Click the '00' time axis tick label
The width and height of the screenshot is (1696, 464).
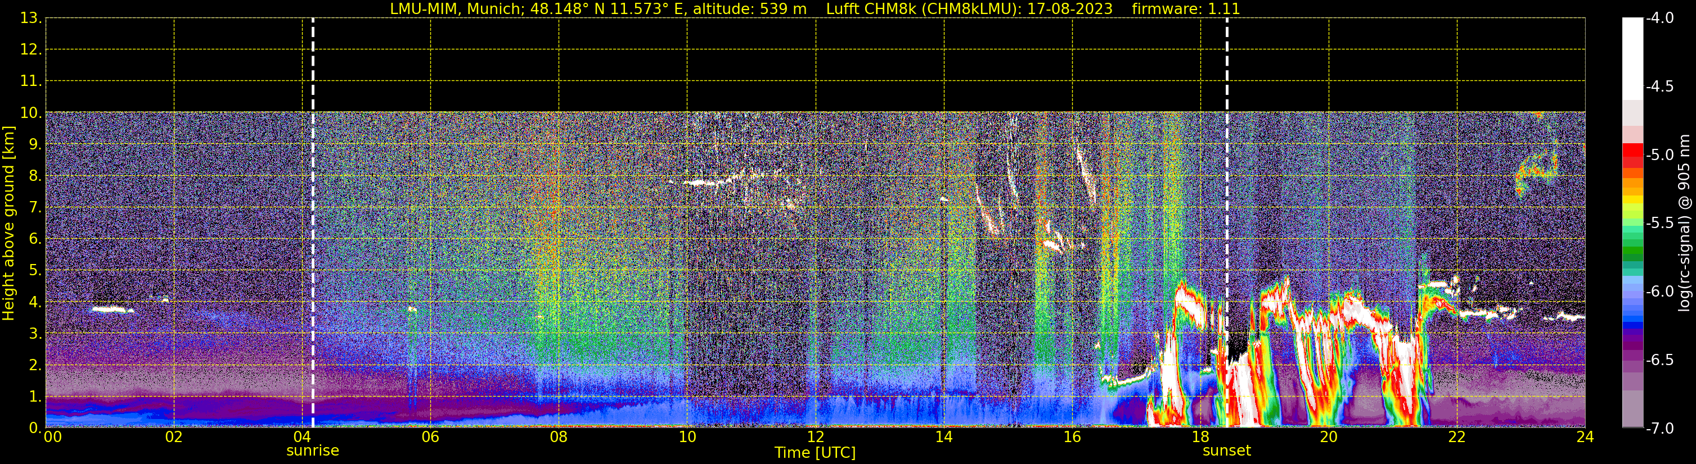point(53,438)
